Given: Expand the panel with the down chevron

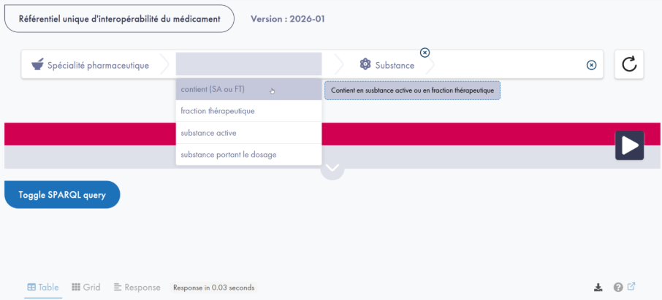Looking at the screenshot, I should pyautogui.click(x=332, y=168).
